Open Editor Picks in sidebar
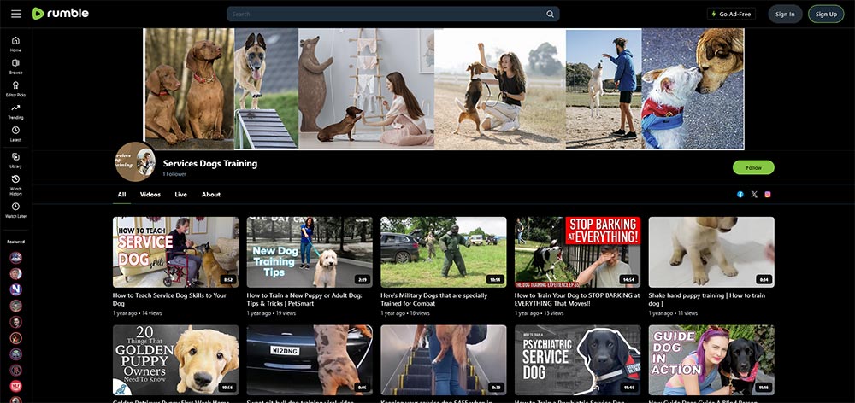Screen dimensions: 855x403 click(x=15, y=89)
